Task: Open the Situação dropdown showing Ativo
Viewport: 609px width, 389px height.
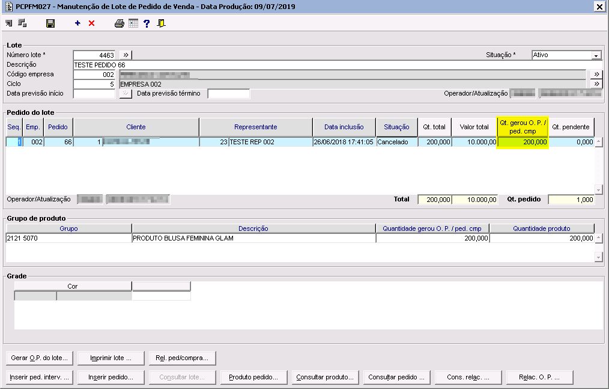Action: point(596,55)
